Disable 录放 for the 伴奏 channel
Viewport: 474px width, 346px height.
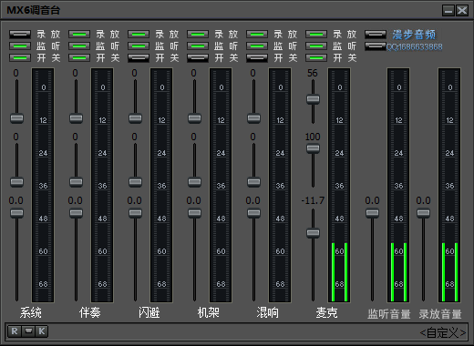click(x=79, y=35)
